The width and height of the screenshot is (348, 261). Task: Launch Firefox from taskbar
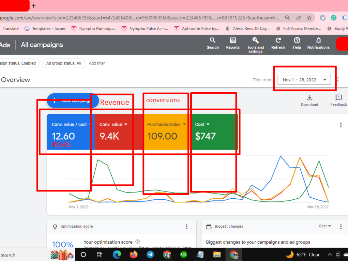pos(134,255)
